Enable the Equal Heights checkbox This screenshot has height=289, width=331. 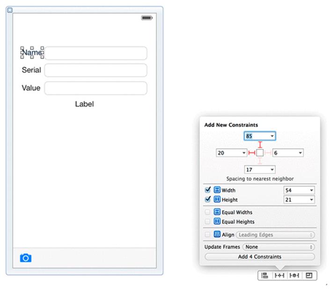pyautogui.click(x=208, y=222)
